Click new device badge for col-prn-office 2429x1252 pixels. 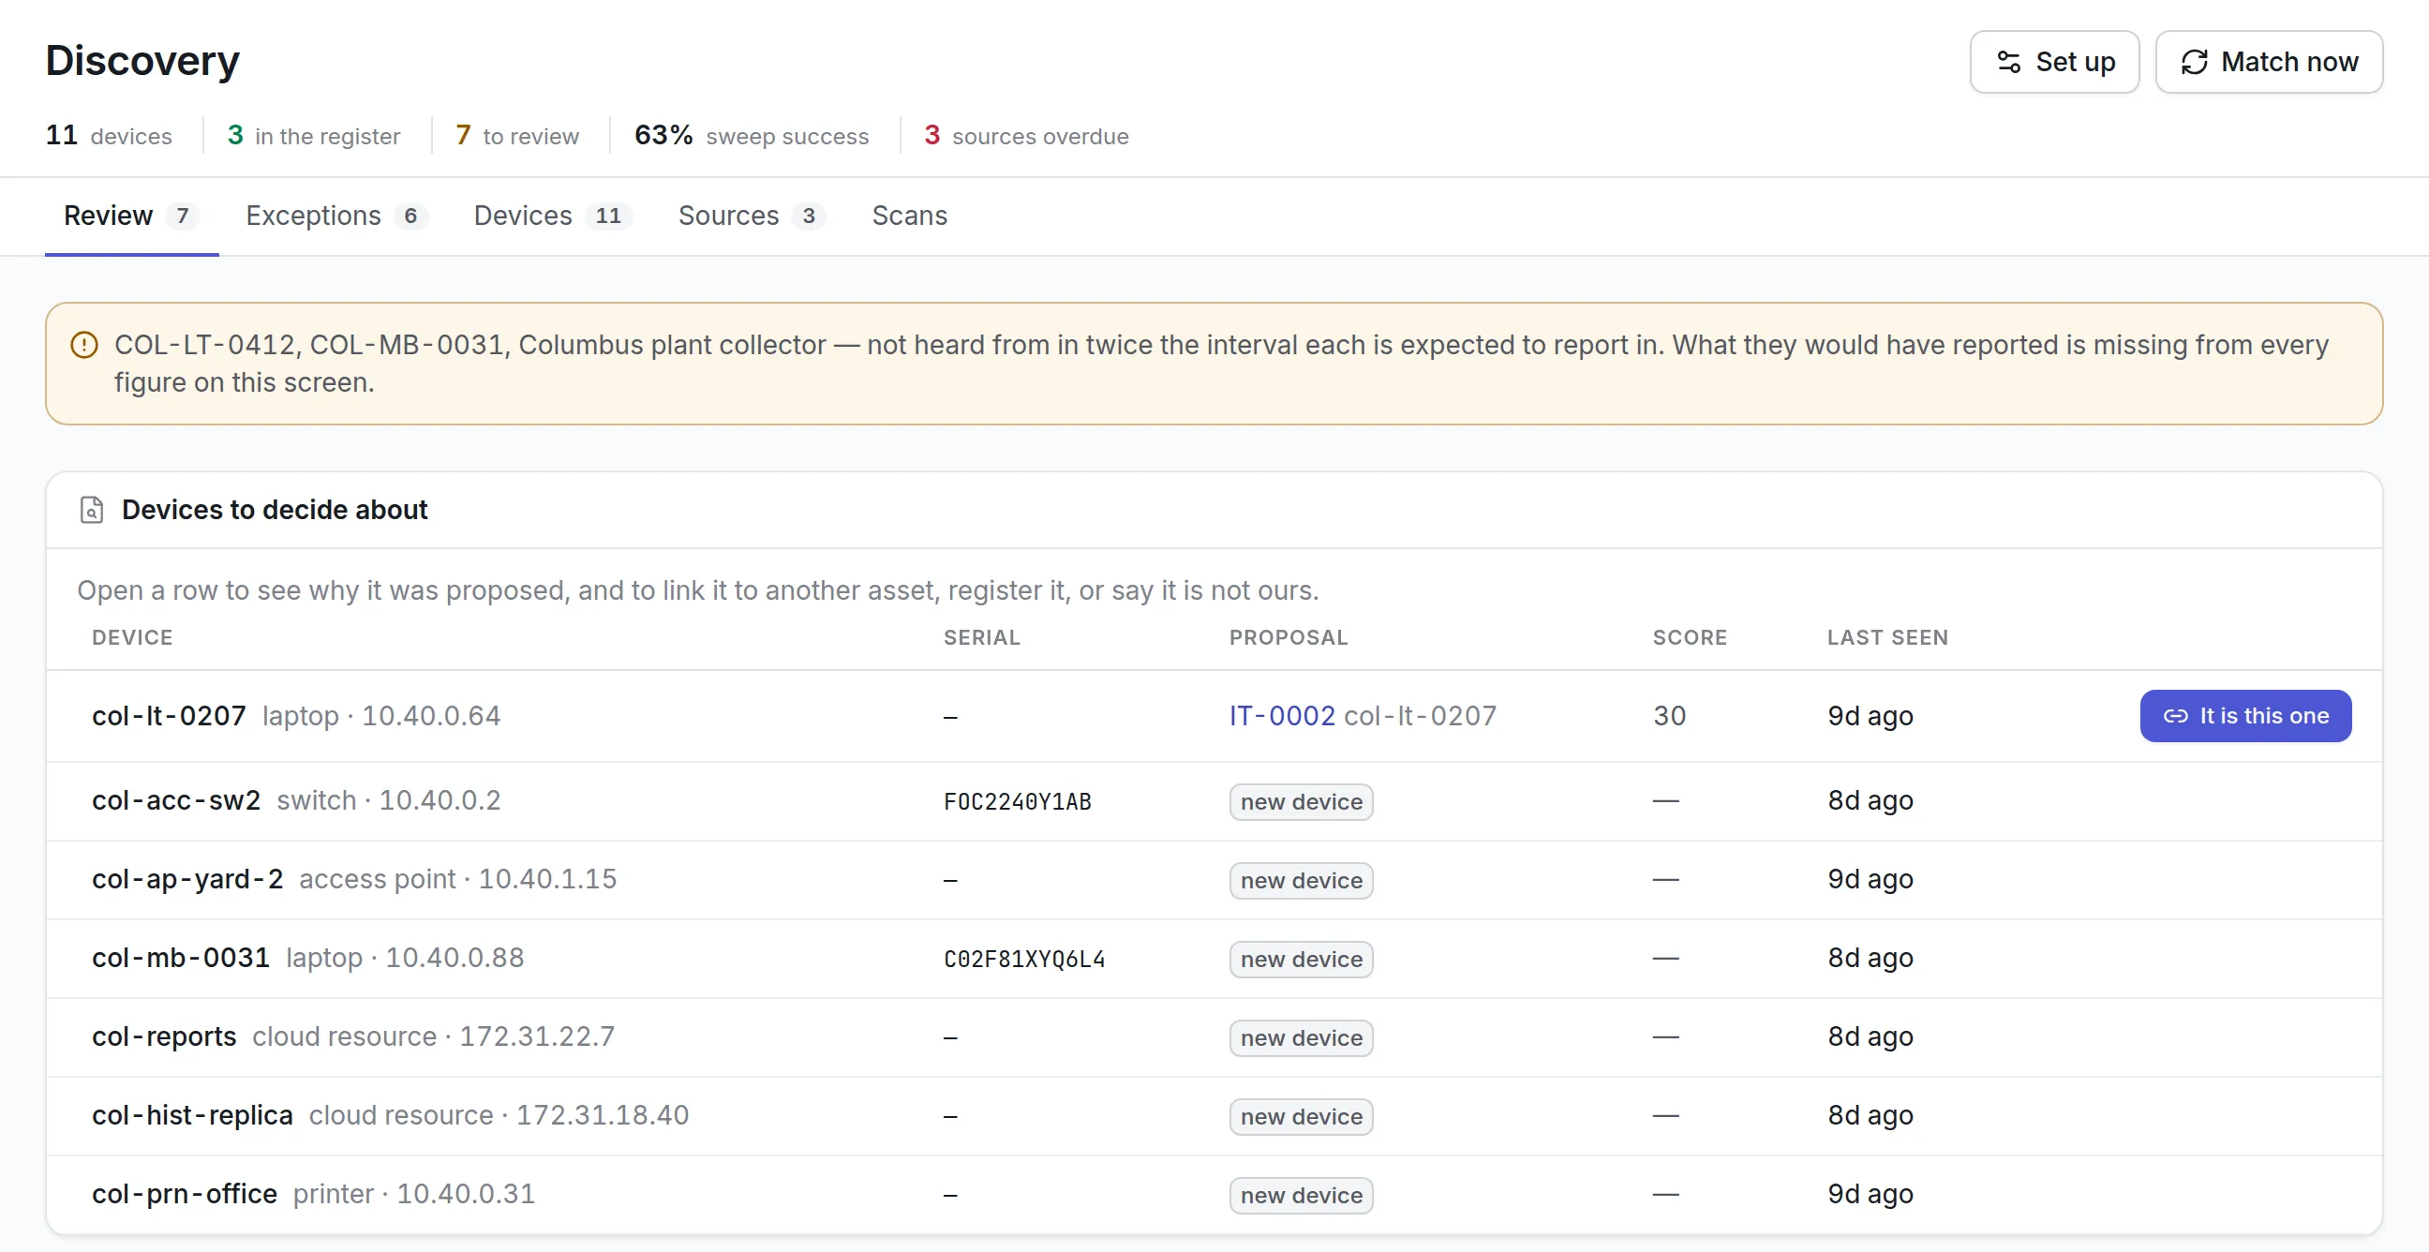1302,1196
